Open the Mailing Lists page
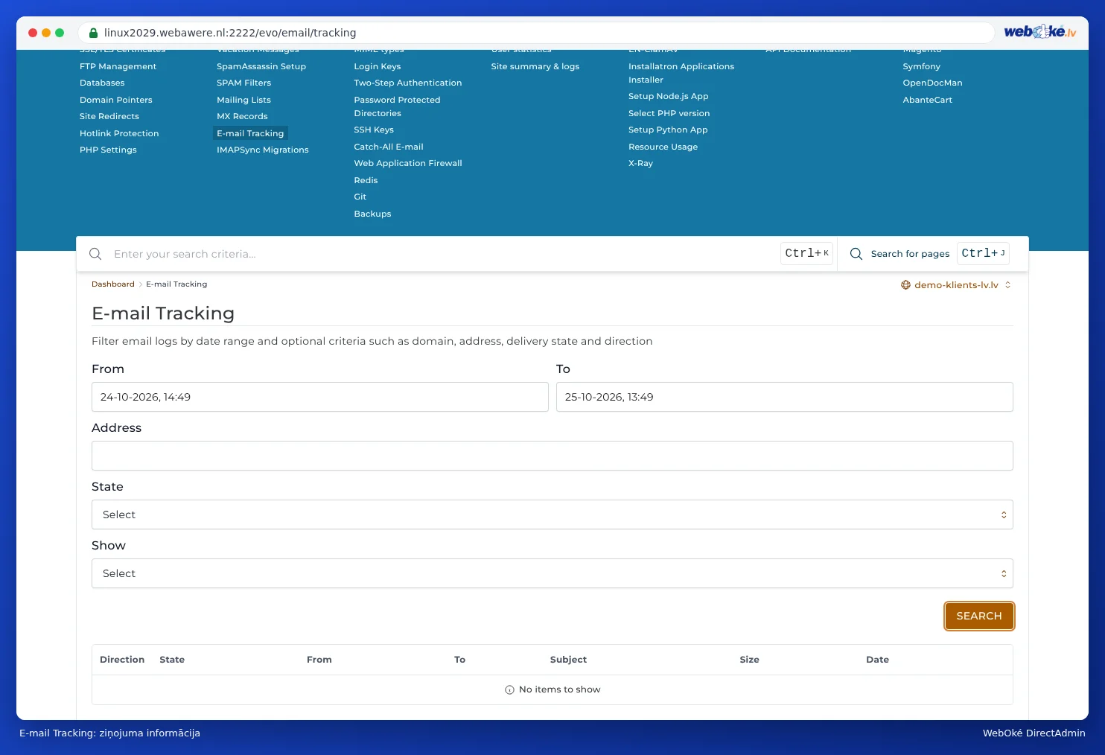The width and height of the screenshot is (1105, 755). [243, 100]
